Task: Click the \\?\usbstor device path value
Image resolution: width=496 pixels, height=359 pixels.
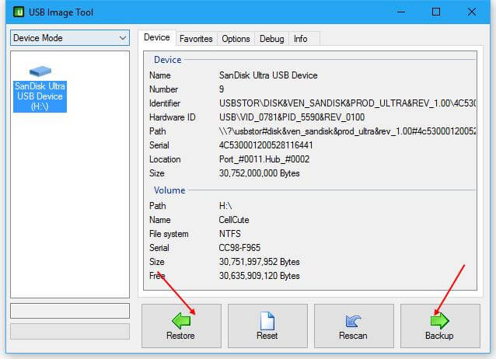Action: pyautogui.click(x=348, y=131)
